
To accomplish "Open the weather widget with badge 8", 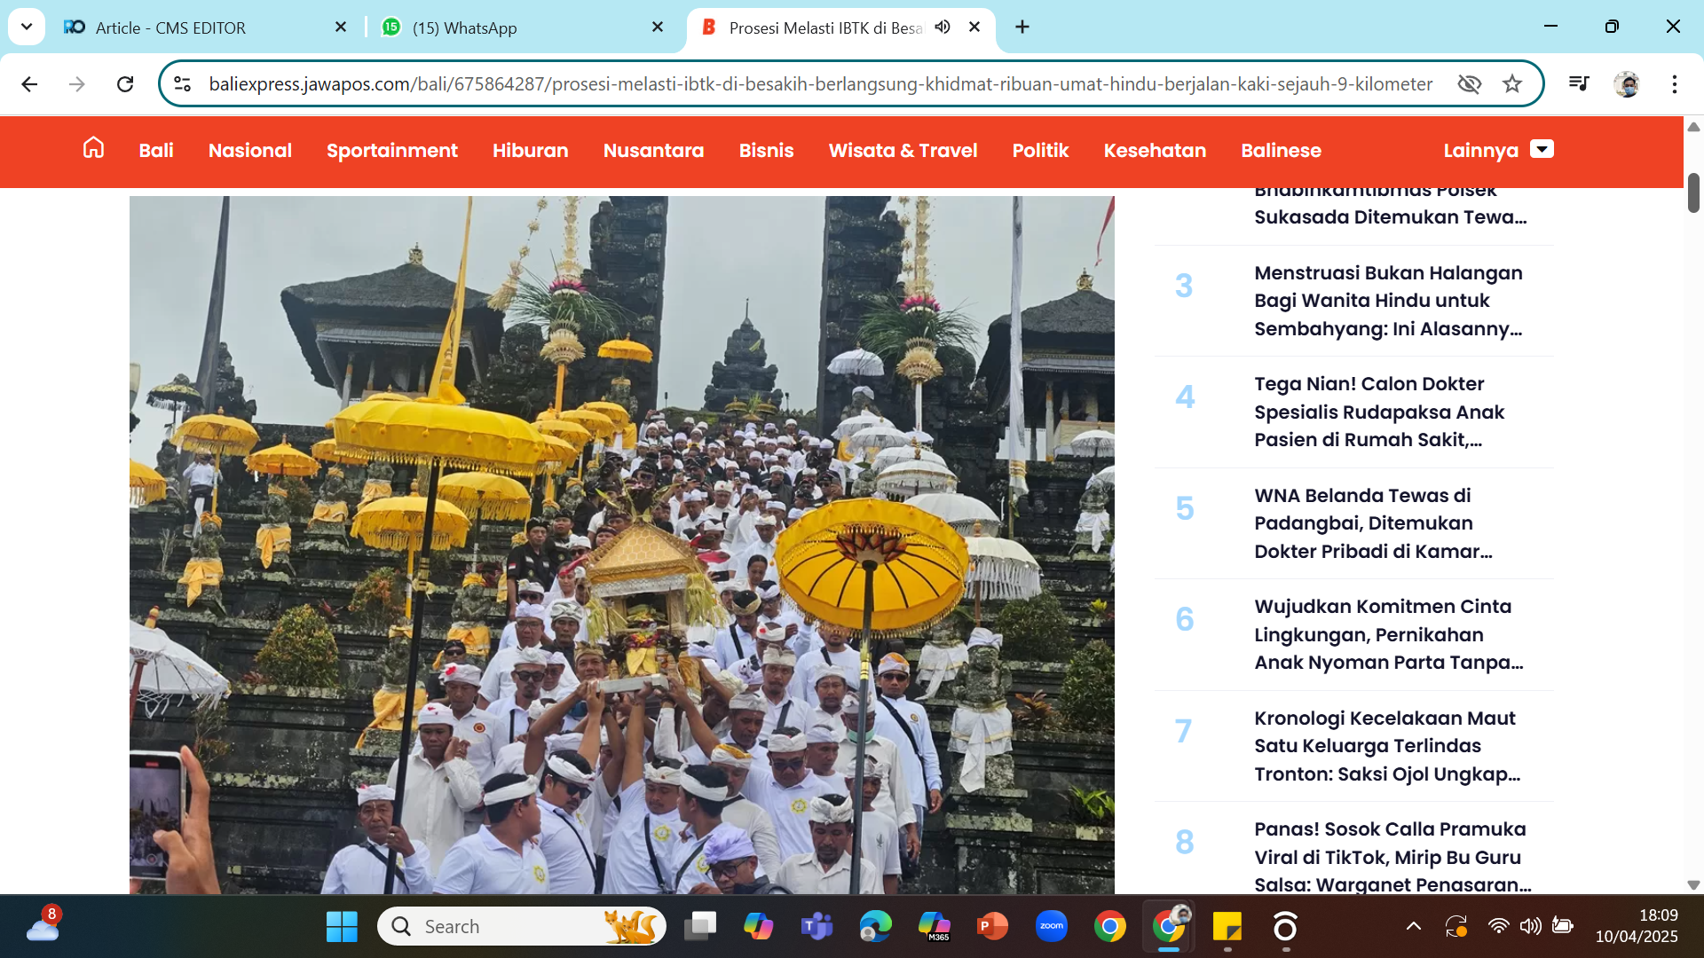I will (x=43, y=925).
